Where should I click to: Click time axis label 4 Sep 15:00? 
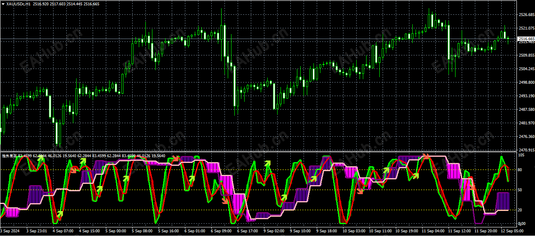89,231
